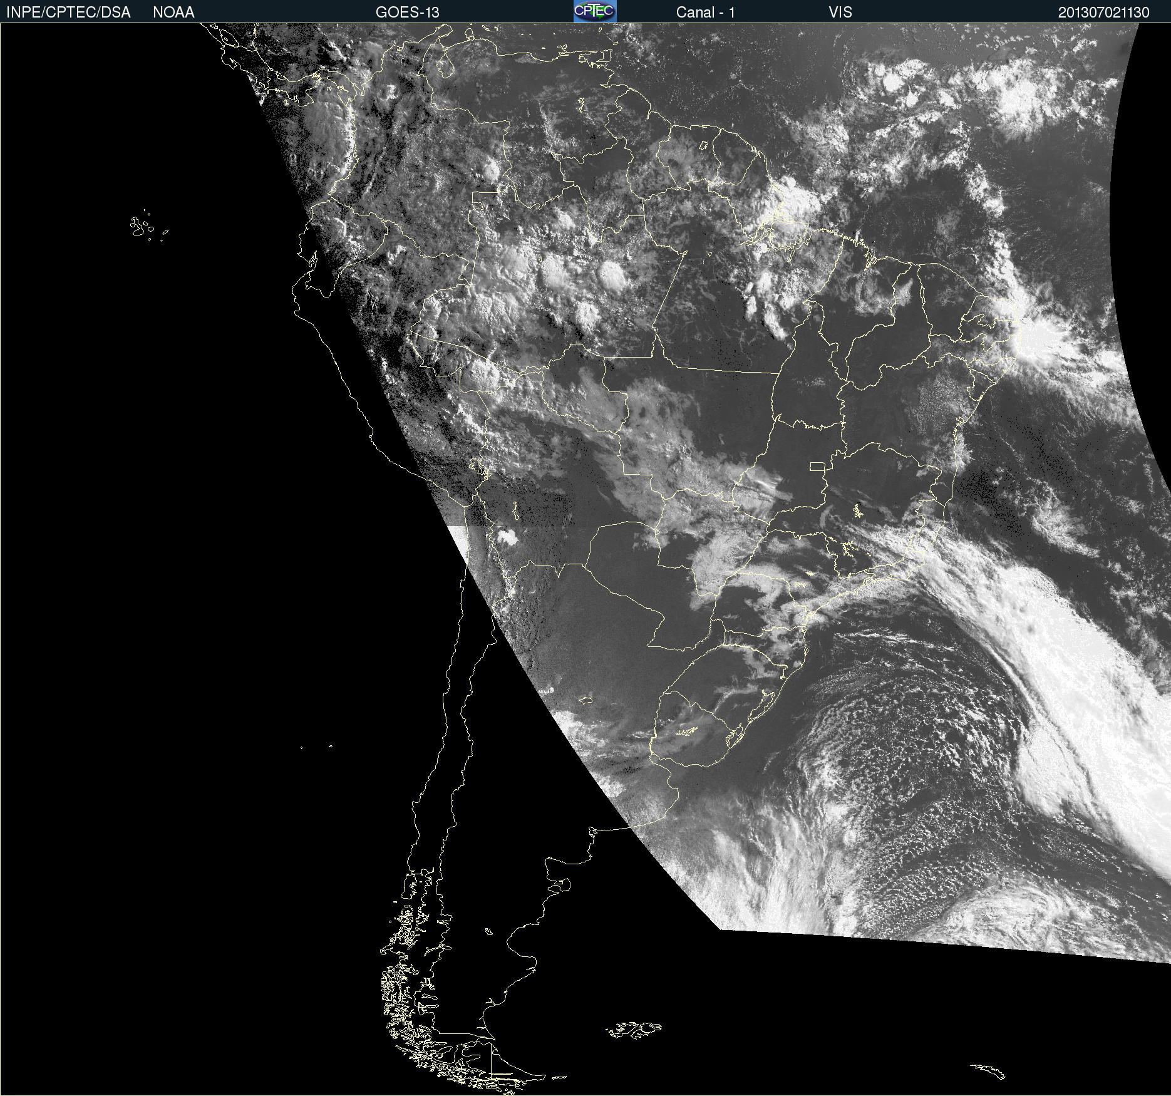Select the South Georgia island outline
1171x1096 pixels.
click(988, 1070)
